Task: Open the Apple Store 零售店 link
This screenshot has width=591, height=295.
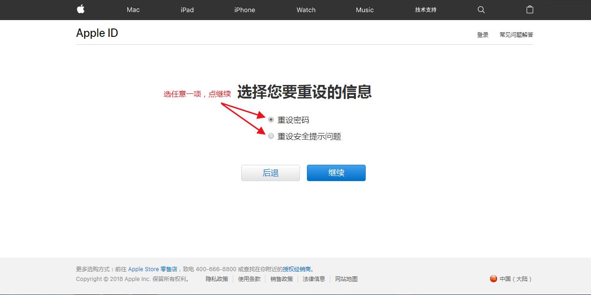Action: (153, 269)
